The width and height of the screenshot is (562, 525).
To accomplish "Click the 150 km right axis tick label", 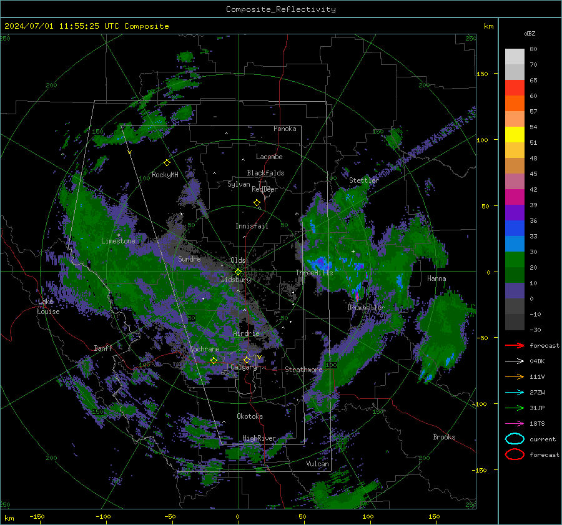I will tap(482, 74).
